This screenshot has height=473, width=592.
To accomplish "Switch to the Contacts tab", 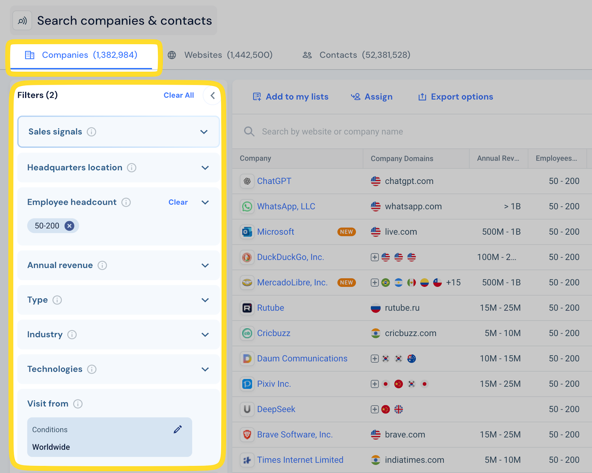I will (x=356, y=55).
